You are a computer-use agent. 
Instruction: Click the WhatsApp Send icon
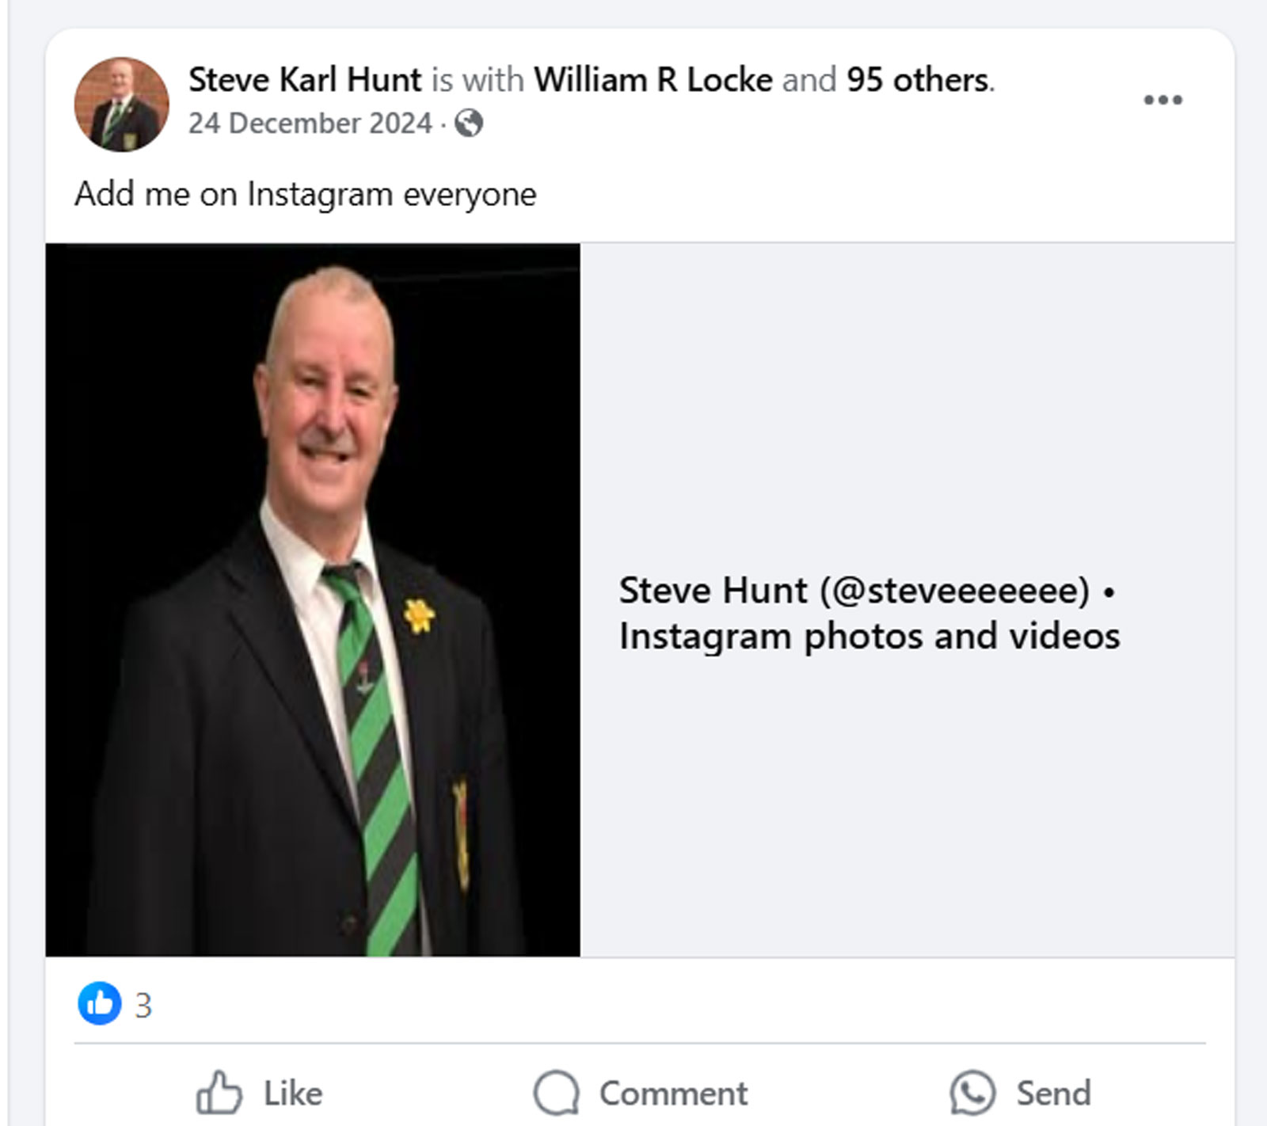(x=972, y=1093)
